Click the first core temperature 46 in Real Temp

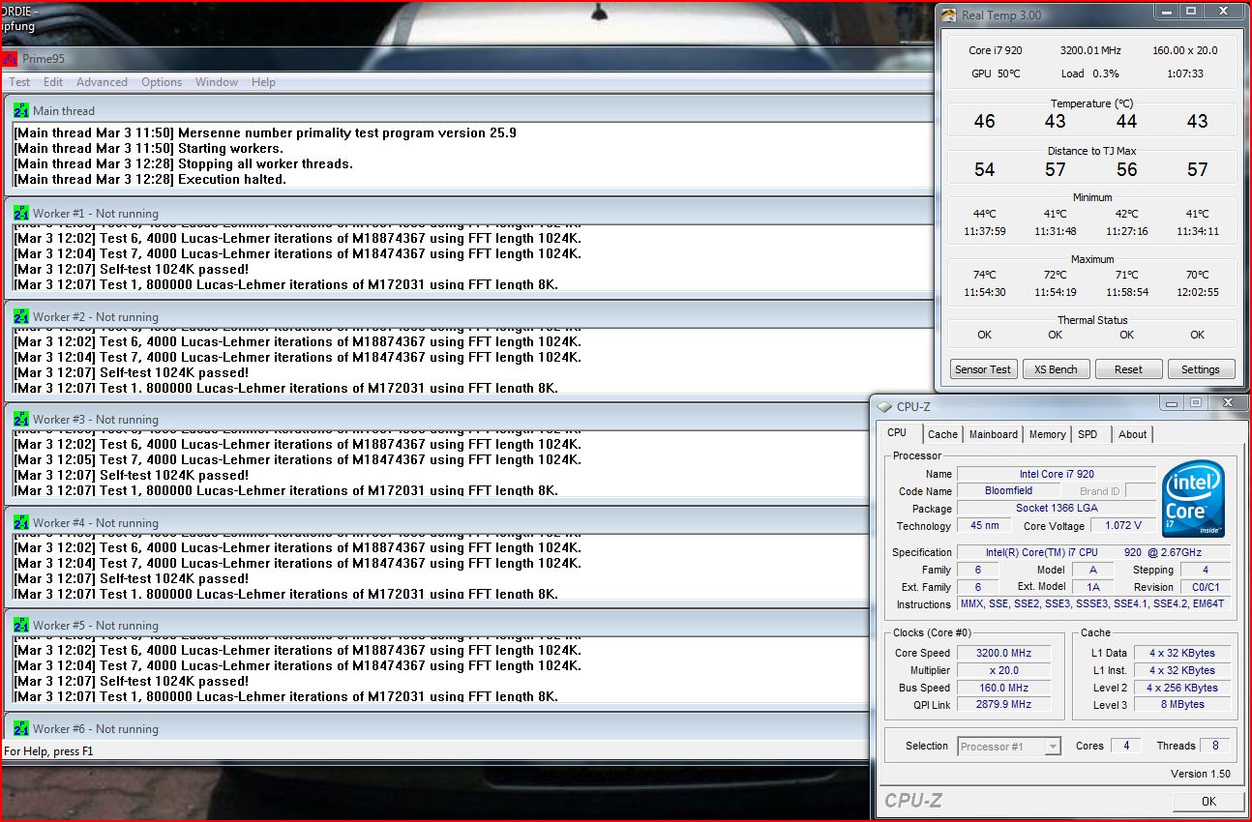[984, 121]
